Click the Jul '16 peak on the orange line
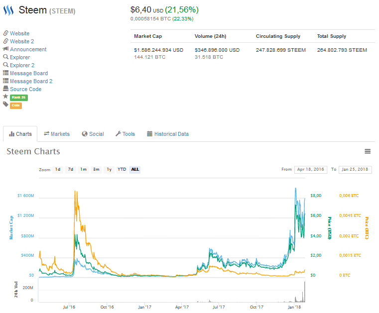 point(76,192)
